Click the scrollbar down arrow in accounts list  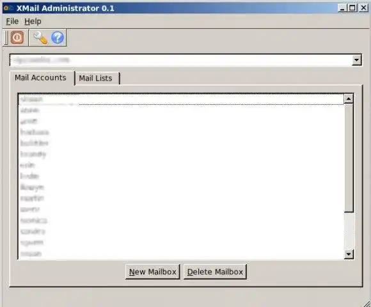349,254
